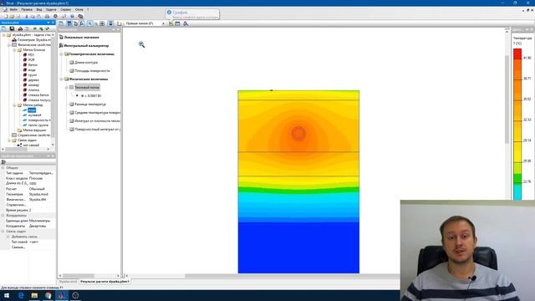The image size is (535, 301).
Task: Select Интегральный калькулятор heading
Action: (x=86, y=45)
